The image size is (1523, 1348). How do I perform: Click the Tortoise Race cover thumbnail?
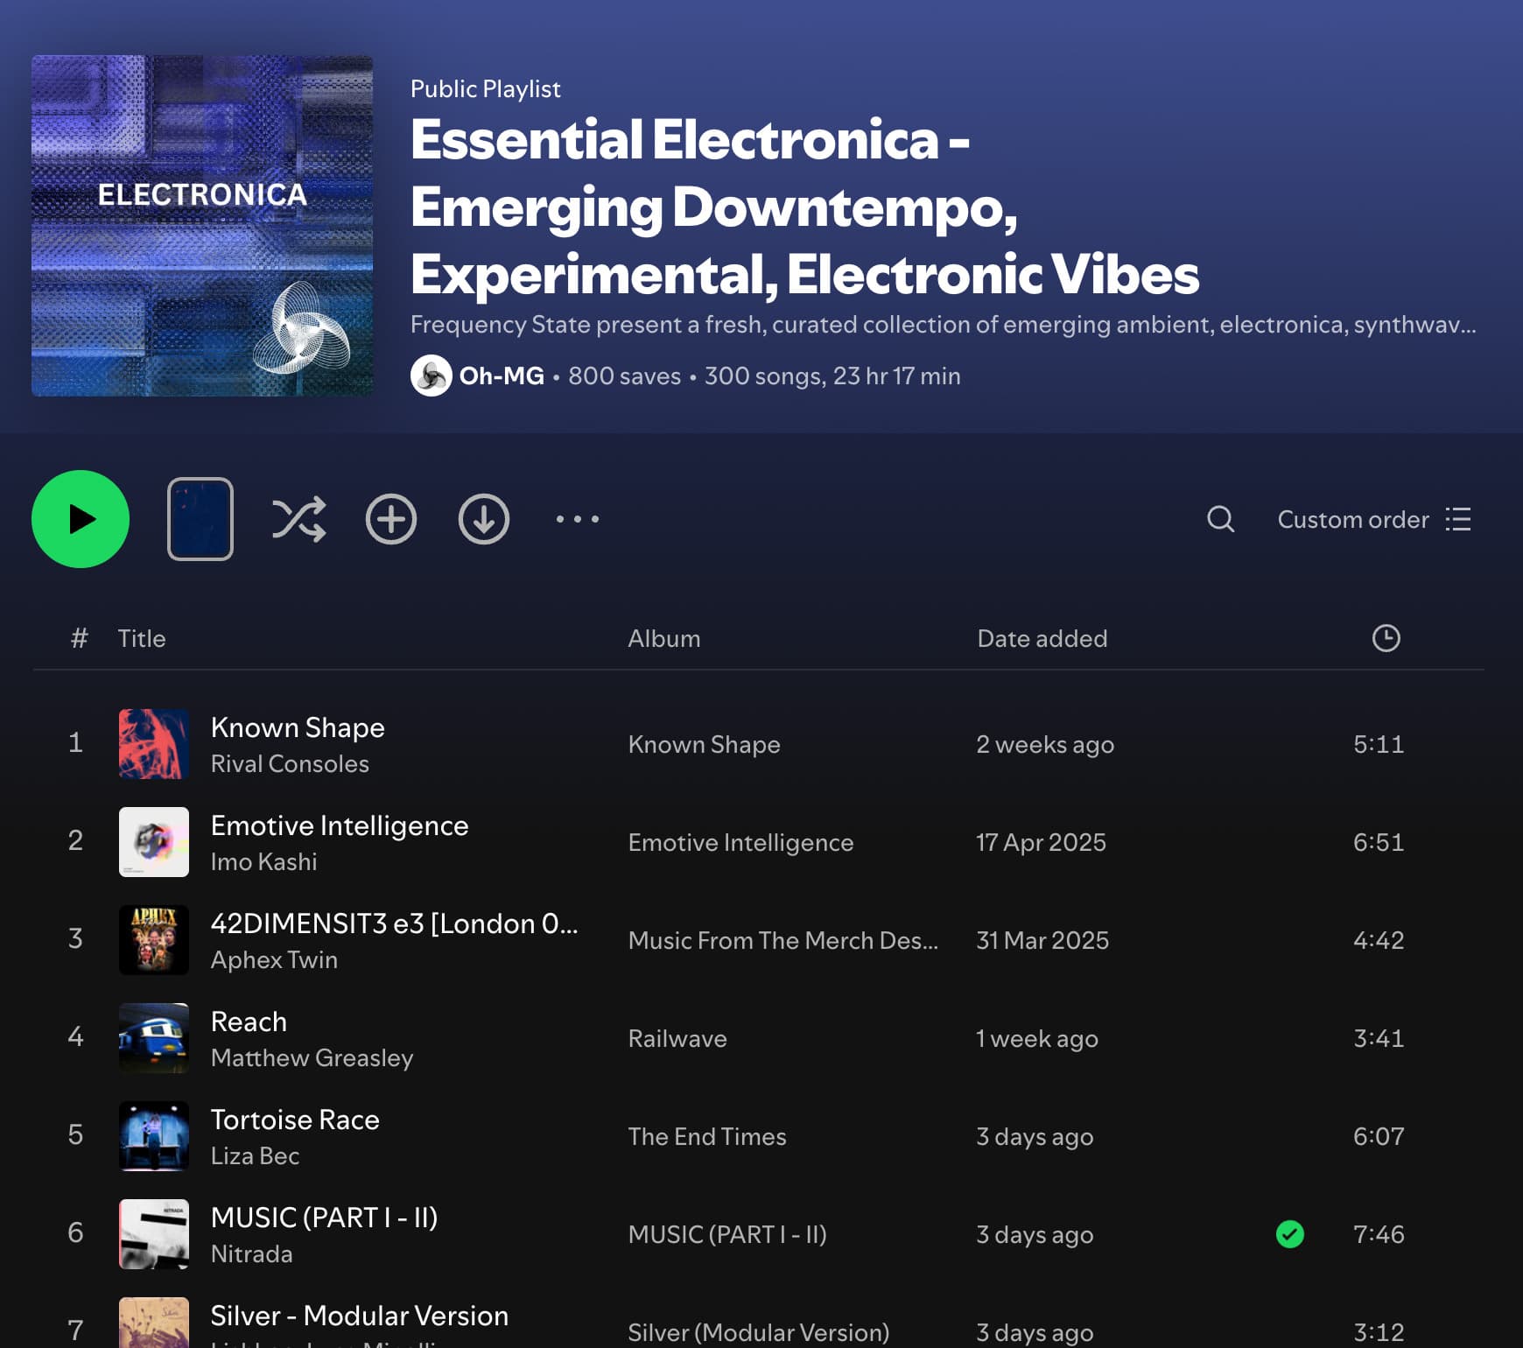pos(154,1136)
